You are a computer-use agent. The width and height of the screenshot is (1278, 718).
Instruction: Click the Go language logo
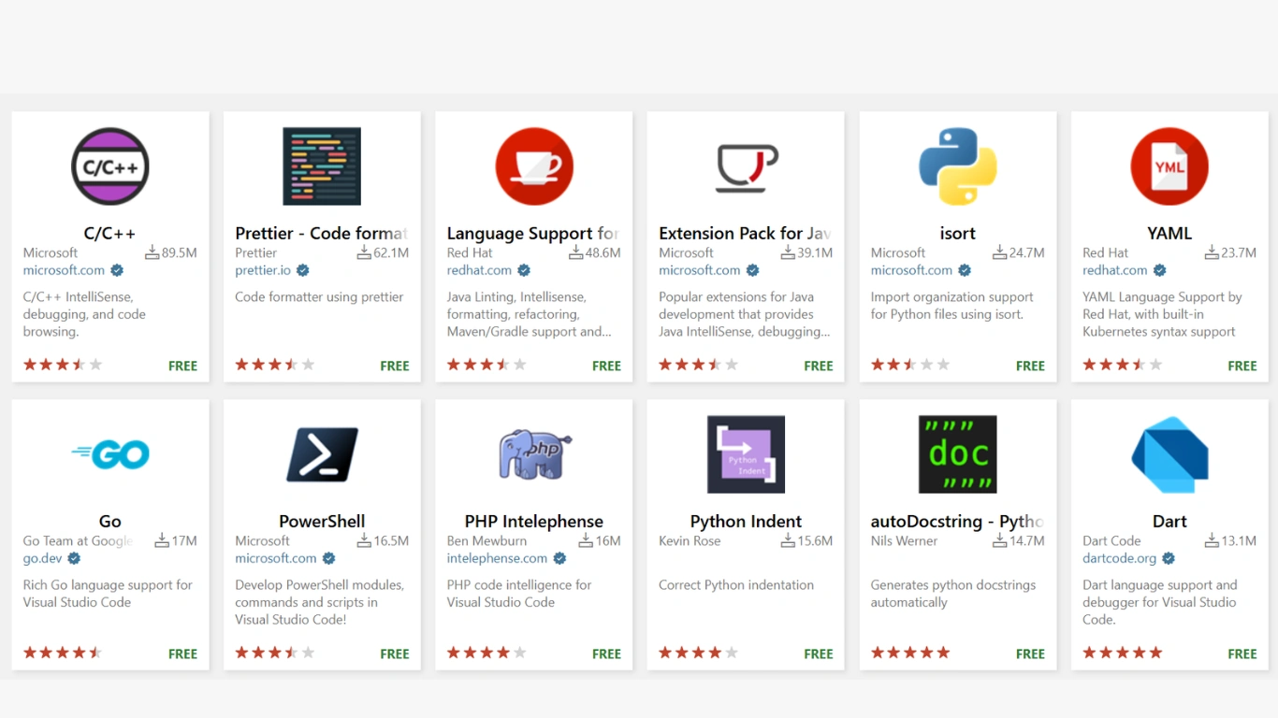tap(110, 454)
